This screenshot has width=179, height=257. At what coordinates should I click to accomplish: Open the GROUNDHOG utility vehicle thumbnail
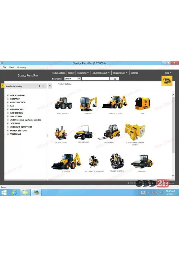(x=83, y=132)
